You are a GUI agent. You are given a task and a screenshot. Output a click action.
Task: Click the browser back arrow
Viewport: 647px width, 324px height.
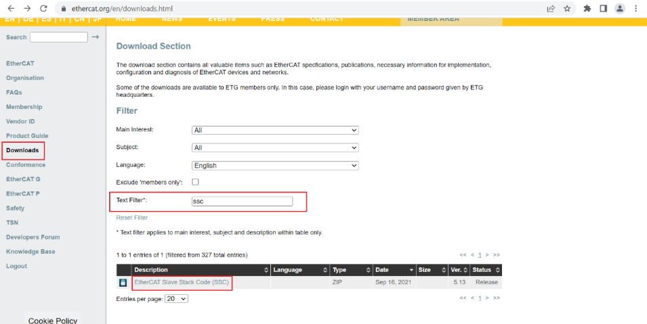click(x=10, y=9)
